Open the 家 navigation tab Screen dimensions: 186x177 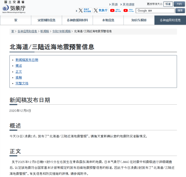click(x=16, y=20)
